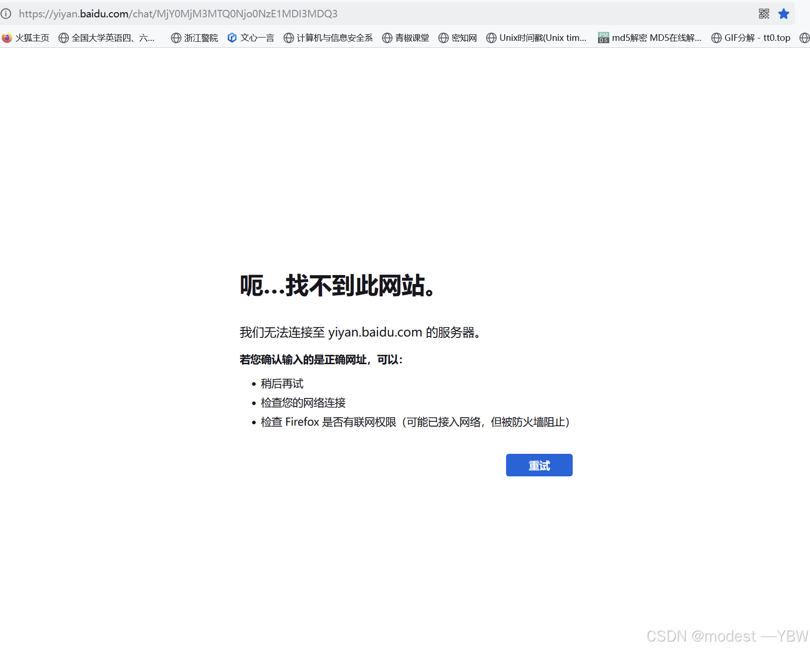Viewport: 810px width, 650px height.
Task: Open the 火狐主页 bookmark
Action: pos(26,38)
